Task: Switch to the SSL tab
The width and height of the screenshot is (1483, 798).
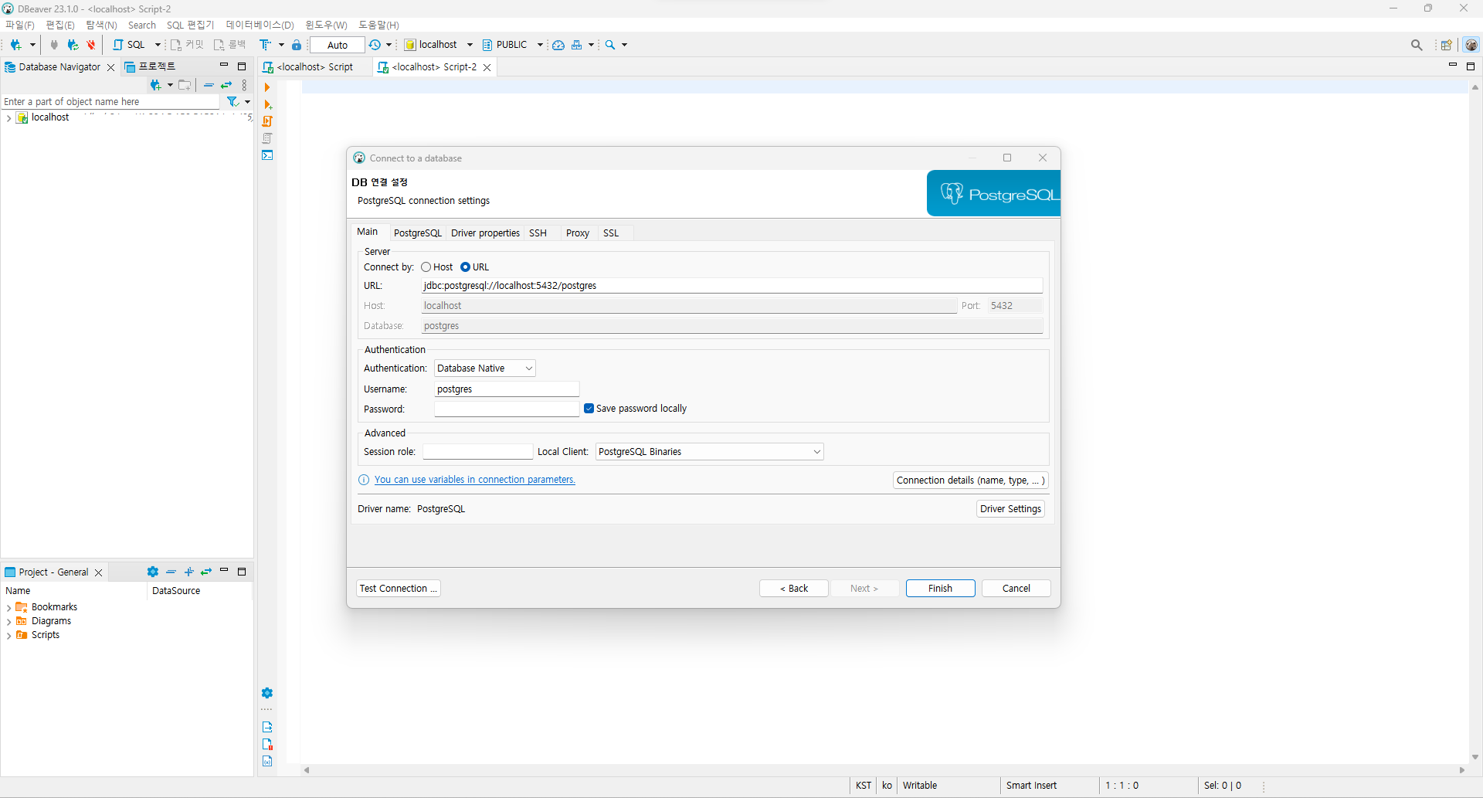Action: click(x=611, y=233)
